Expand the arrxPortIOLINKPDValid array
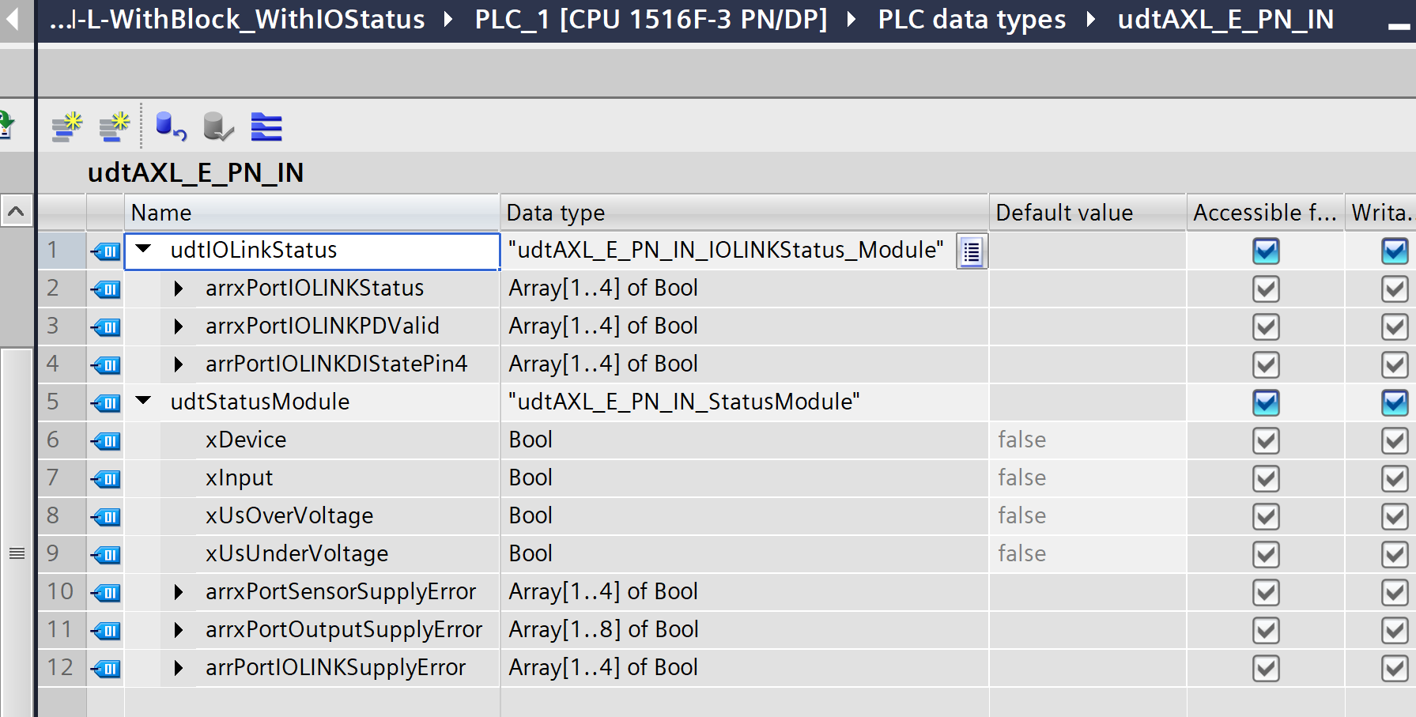 point(179,326)
